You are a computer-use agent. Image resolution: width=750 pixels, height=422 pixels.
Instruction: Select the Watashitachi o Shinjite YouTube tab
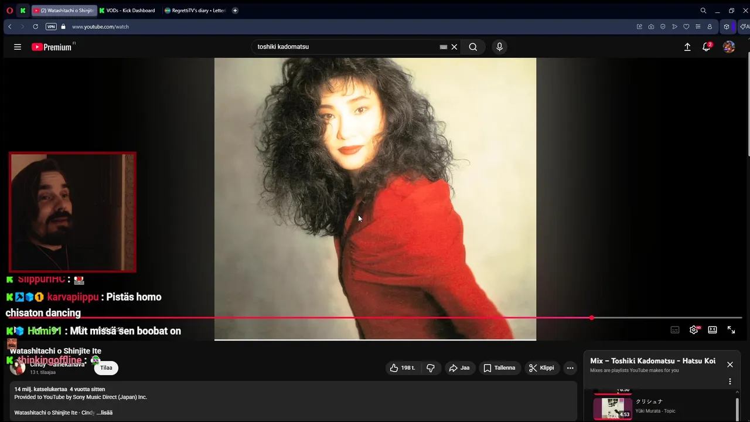(64, 11)
